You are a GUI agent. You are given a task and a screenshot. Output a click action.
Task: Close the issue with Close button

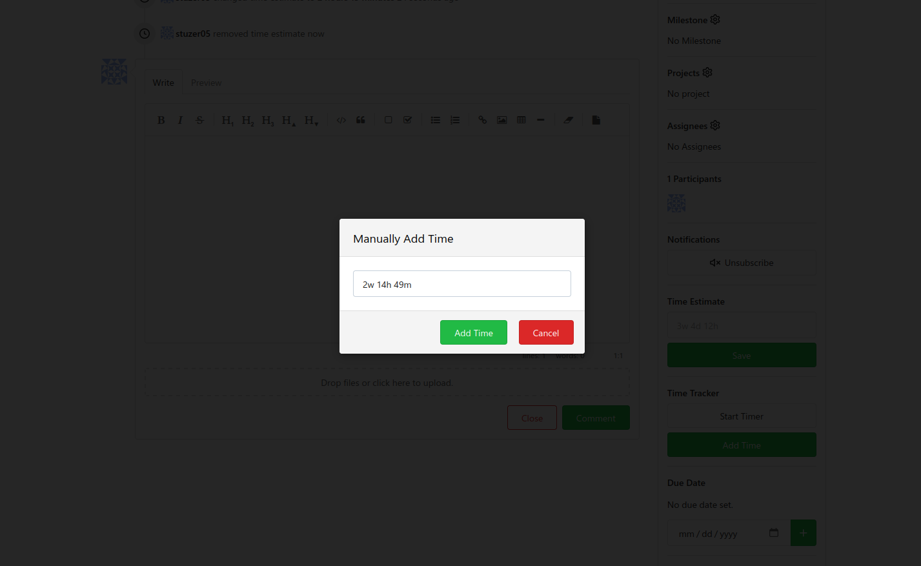point(532,418)
